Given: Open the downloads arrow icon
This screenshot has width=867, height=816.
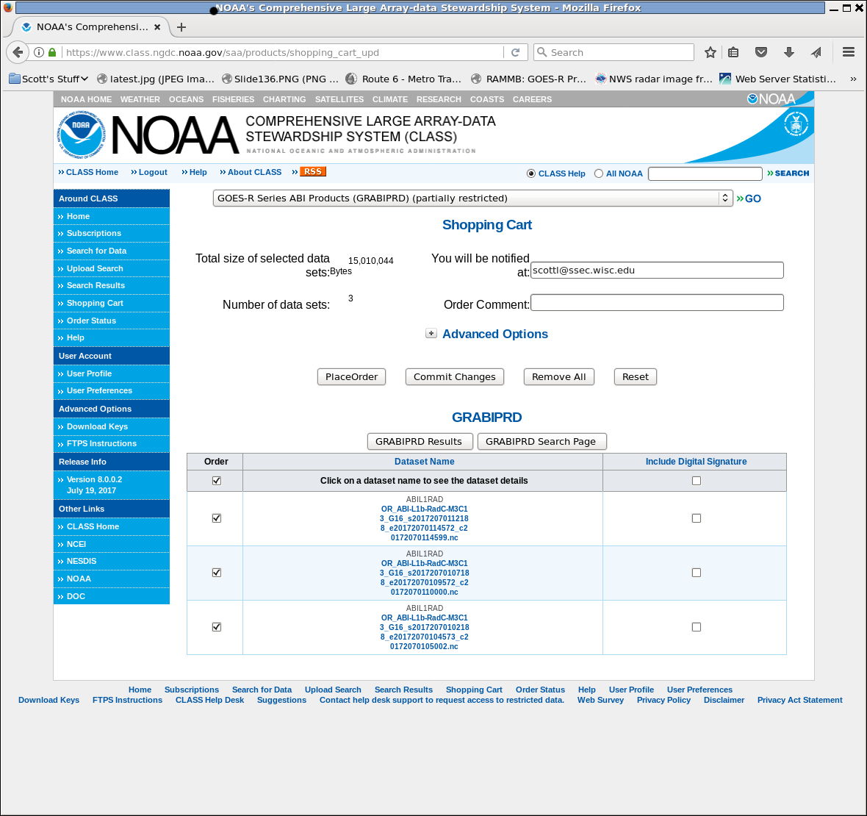Looking at the screenshot, I should click(x=789, y=52).
